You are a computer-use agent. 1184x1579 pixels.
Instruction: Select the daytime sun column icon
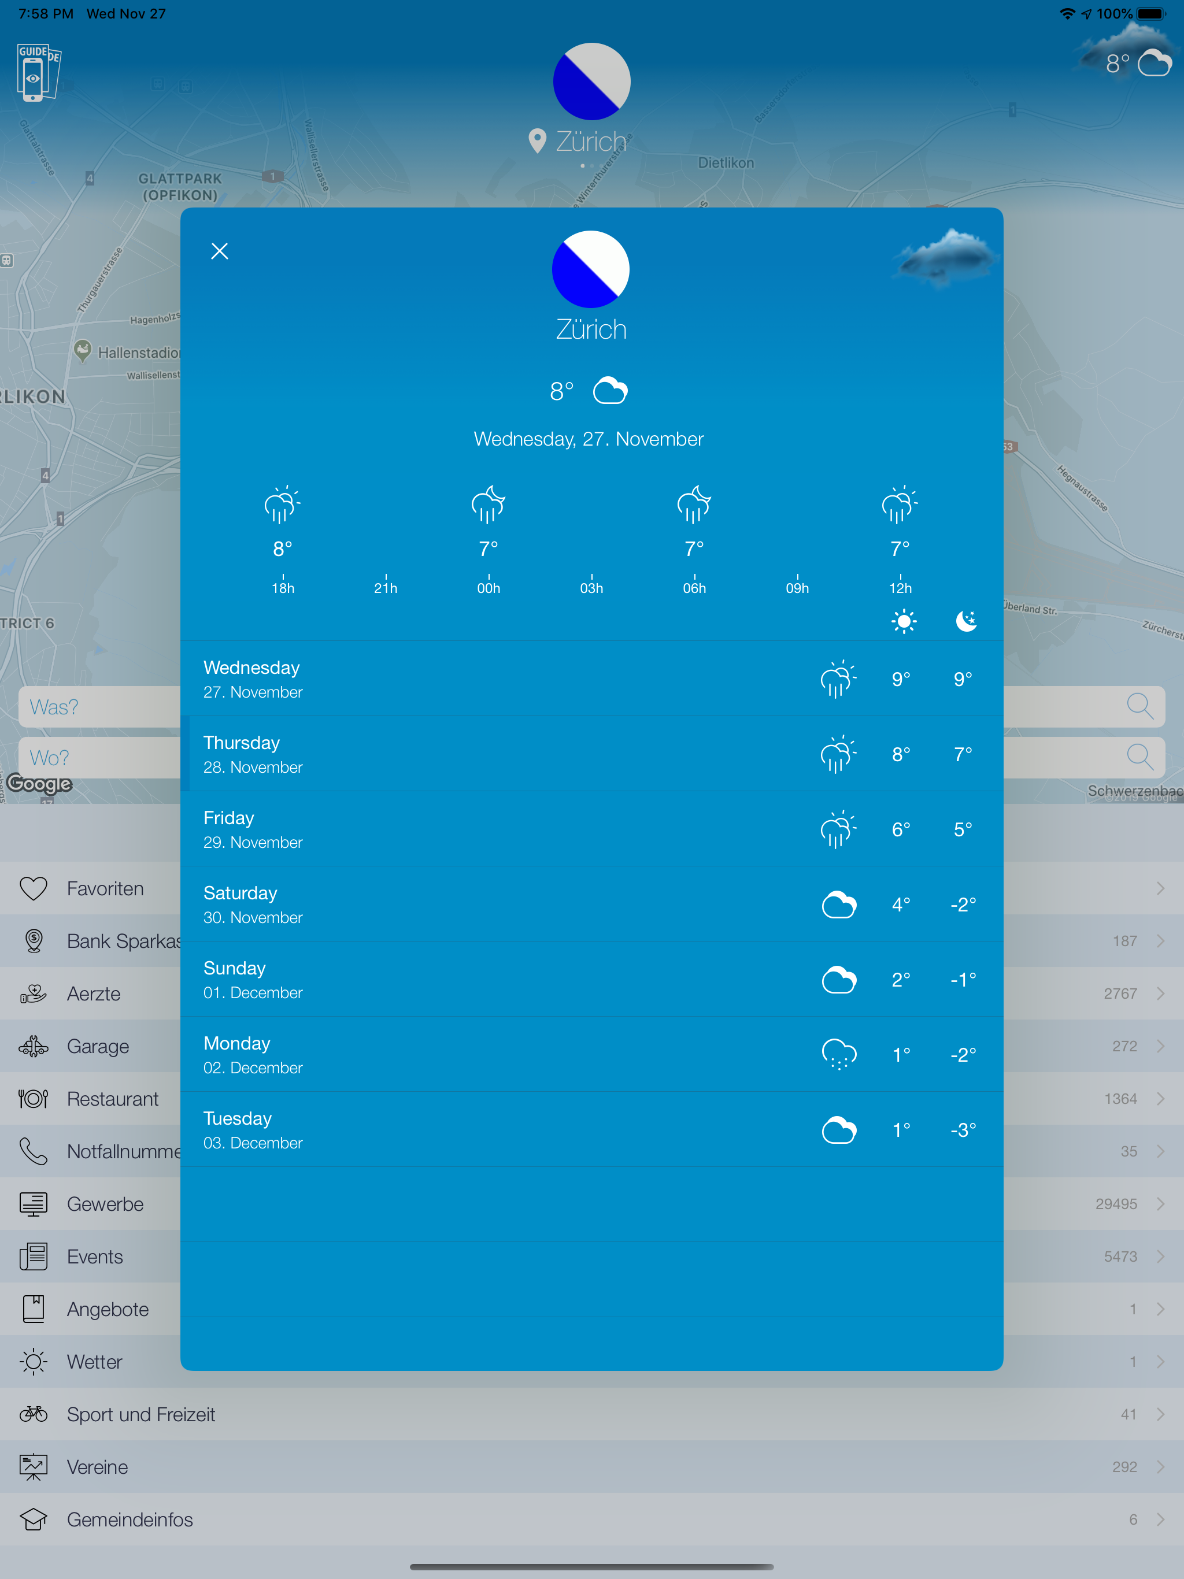(904, 621)
